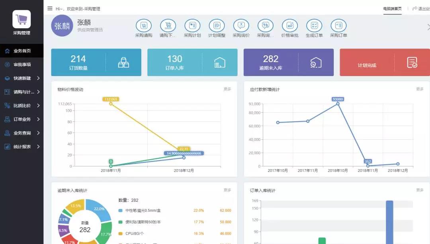Click the green 便利贴 legend swatch
430x244 pixels.
point(120,222)
